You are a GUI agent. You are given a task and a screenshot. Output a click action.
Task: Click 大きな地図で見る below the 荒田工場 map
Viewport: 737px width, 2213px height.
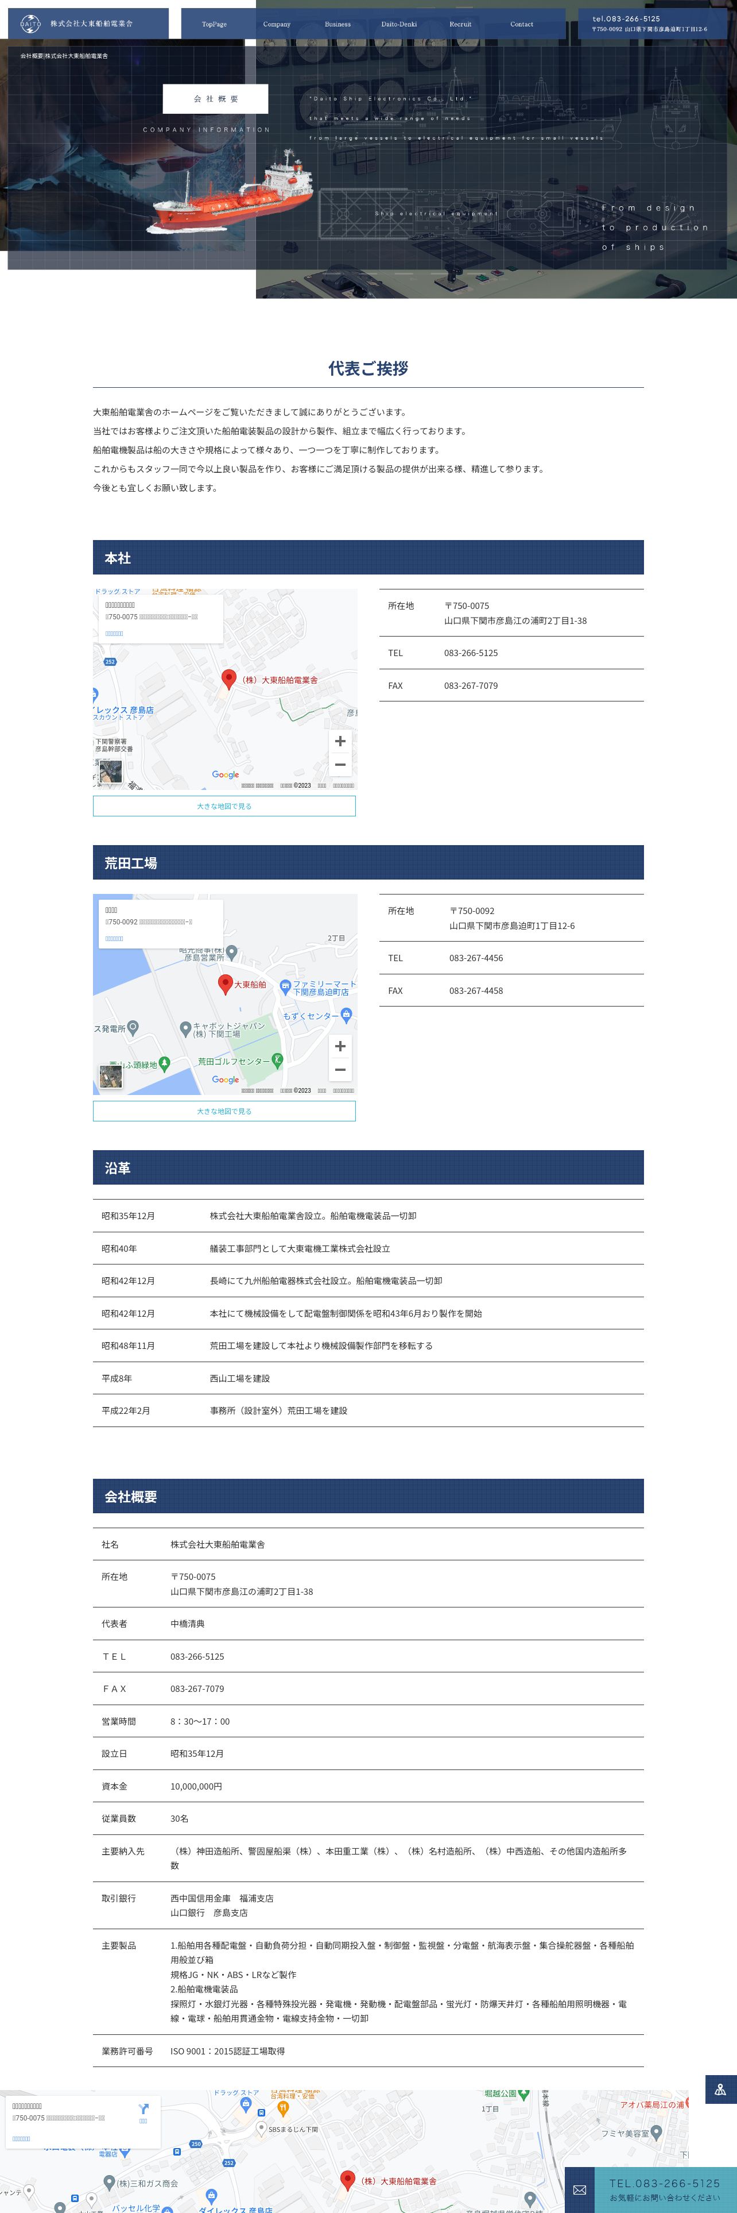(224, 1111)
